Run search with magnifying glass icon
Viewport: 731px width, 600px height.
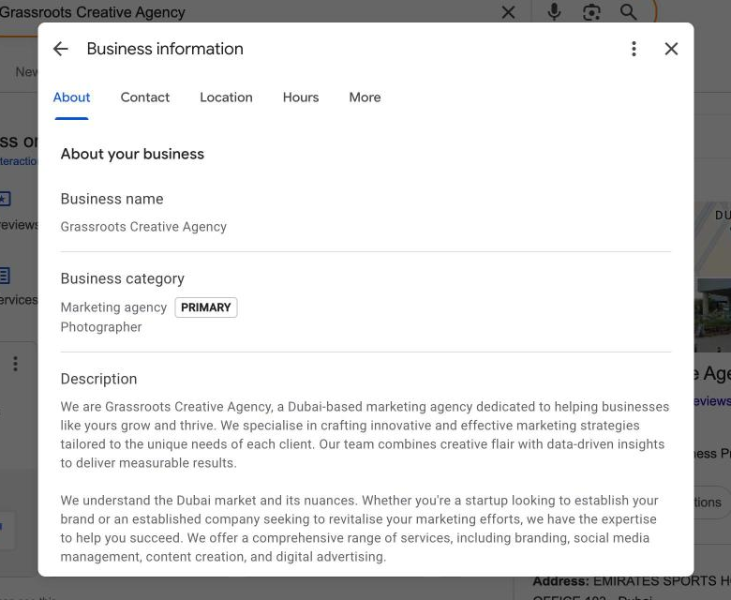pyautogui.click(x=629, y=12)
